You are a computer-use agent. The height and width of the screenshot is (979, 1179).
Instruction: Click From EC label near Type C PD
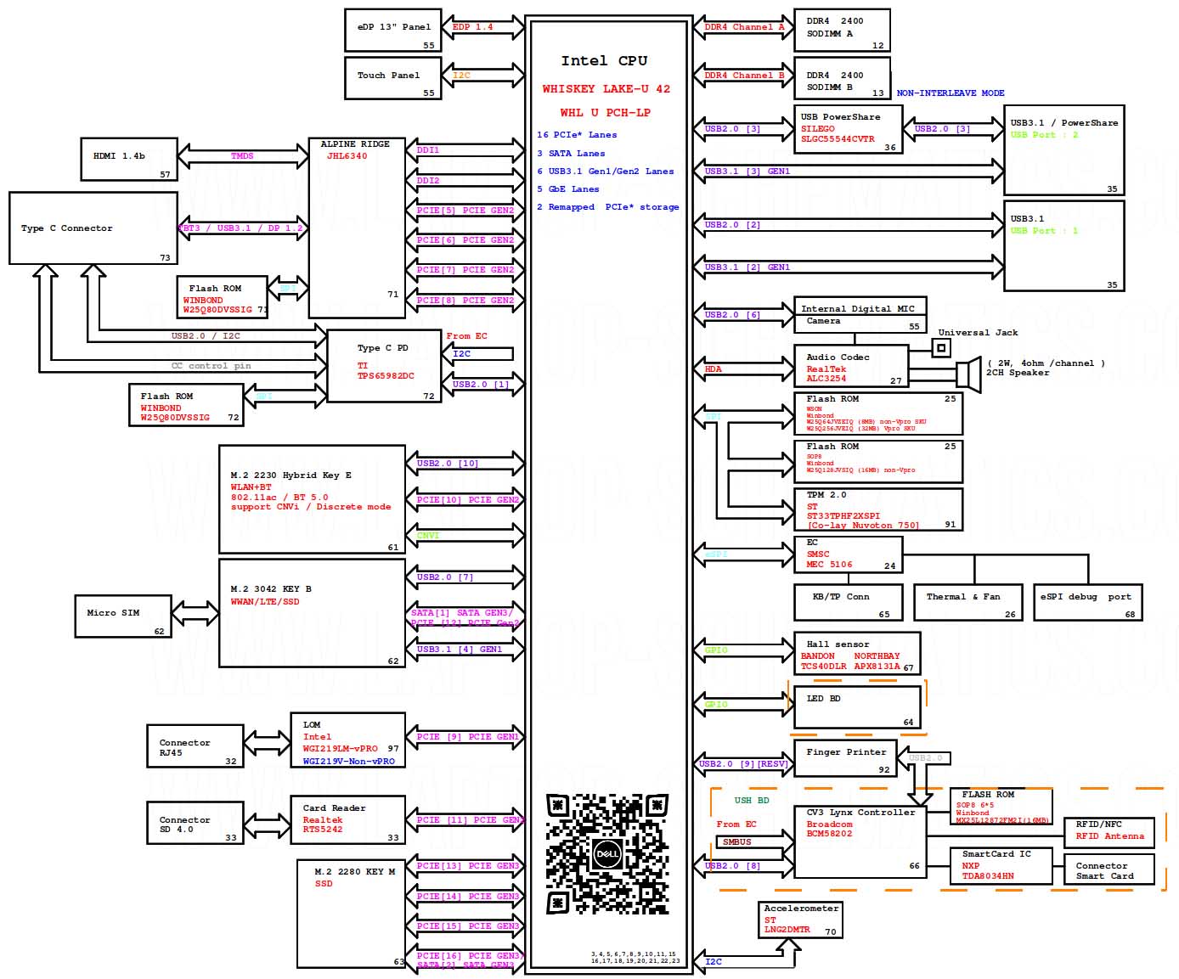[x=467, y=336]
